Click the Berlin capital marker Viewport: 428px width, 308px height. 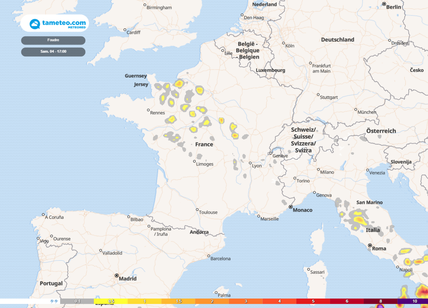384,4
